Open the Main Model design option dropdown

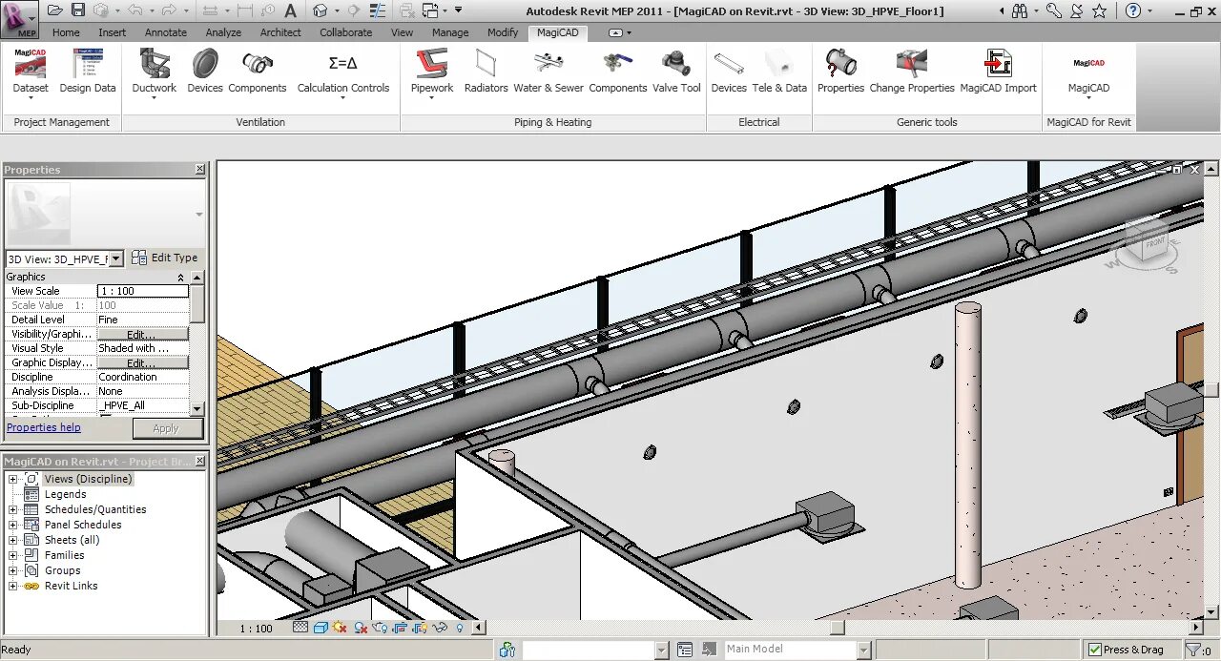(864, 650)
